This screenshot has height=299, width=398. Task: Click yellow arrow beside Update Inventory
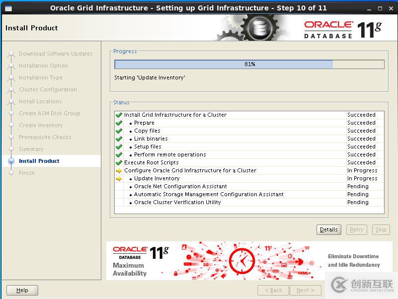(x=119, y=179)
